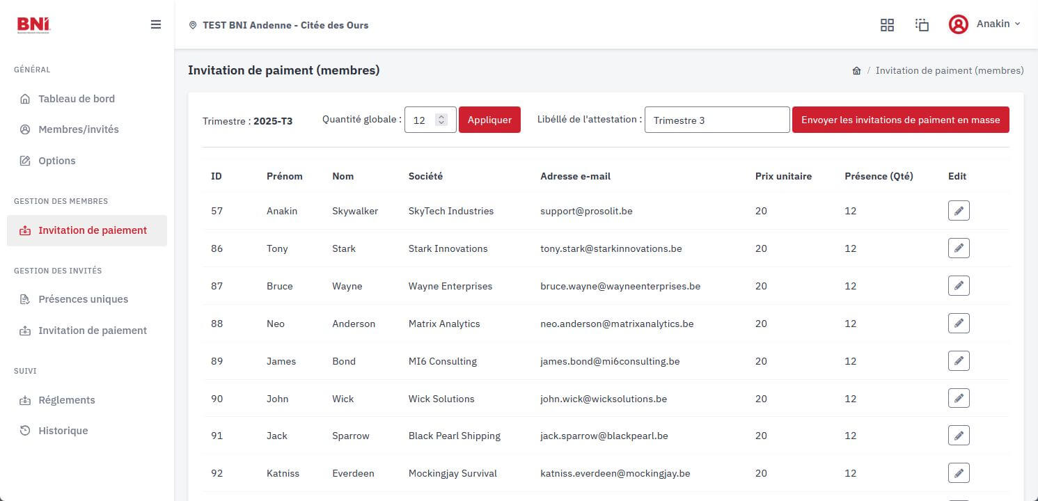
Task: Click email john.wick@wicksolutions.be
Action: pyautogui.click(x=604, y=399)
